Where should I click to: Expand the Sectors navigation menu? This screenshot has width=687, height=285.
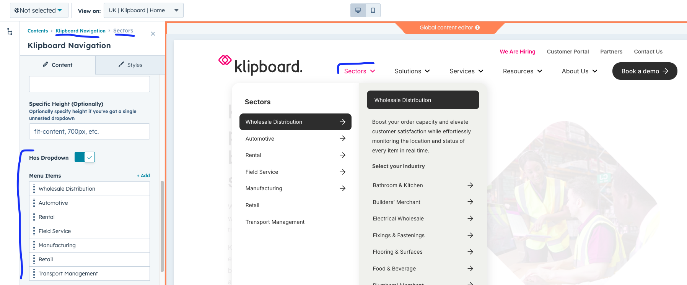click(360, 71)
